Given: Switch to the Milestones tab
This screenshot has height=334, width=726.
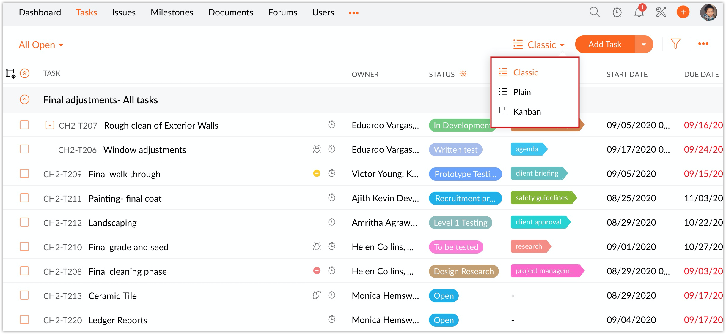Looking at the screenshot, I should click(172, 12).
